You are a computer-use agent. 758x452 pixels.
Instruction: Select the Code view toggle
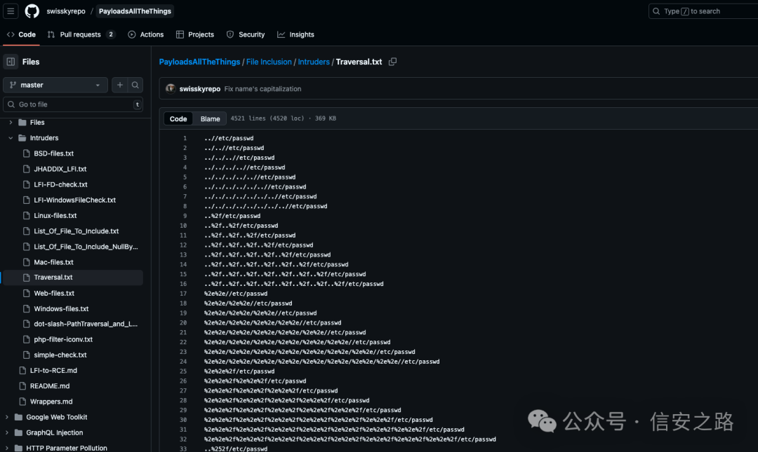click(x=178, y=118)
